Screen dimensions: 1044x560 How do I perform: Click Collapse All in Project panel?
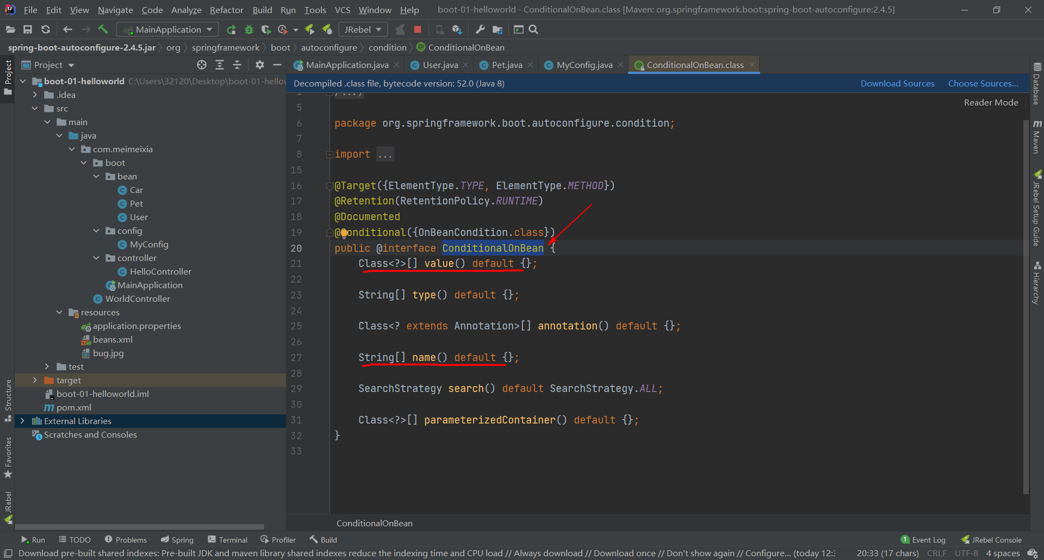(x=237, y=65)
